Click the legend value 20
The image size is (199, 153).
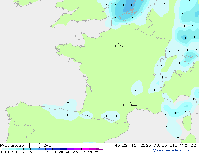[54, 152]
